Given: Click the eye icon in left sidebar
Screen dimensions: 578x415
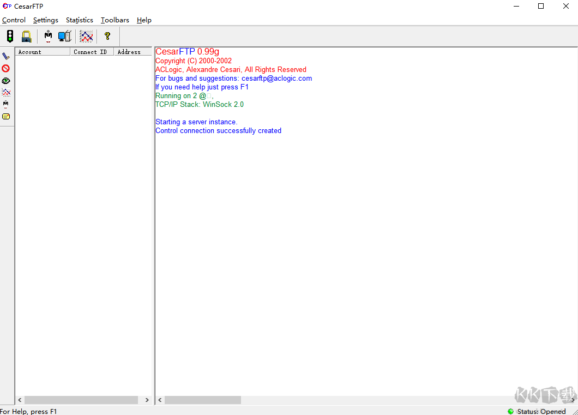Looking at the screenshot, I should (6, 81).
